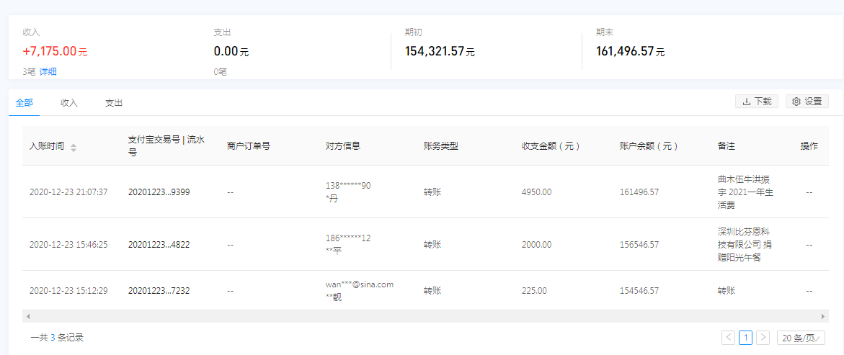Click 账务类型 column header
844x355 pixels.
(x=440, y=146)
